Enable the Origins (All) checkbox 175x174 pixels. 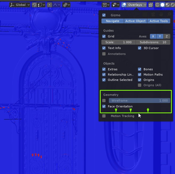tap(140, 85)
